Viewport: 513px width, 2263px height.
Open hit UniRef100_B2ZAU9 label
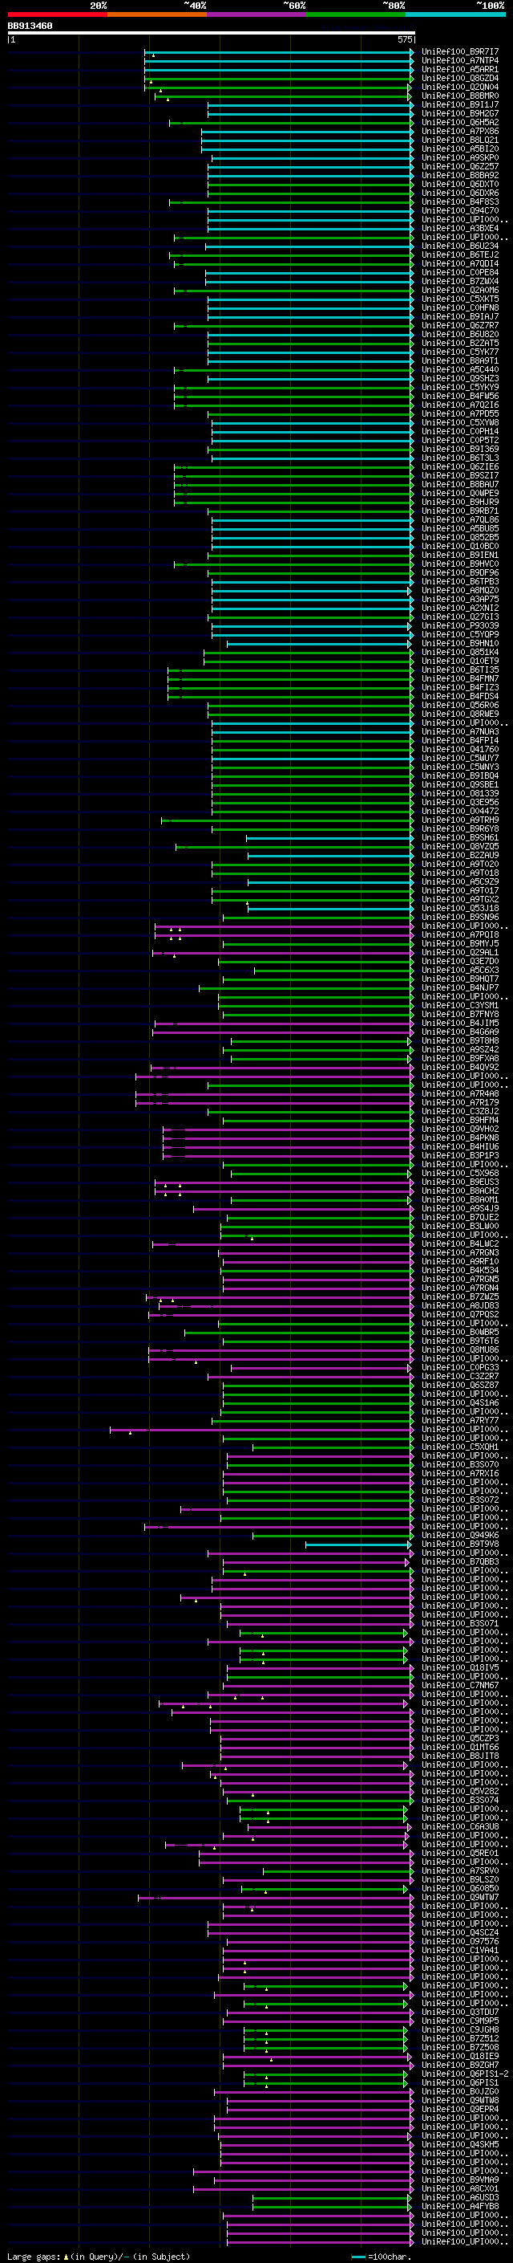click(x=460, y=855)
